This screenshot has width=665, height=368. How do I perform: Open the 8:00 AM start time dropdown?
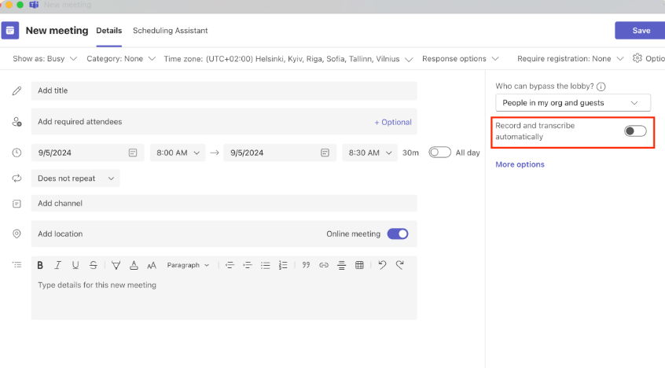click(178, 153)
